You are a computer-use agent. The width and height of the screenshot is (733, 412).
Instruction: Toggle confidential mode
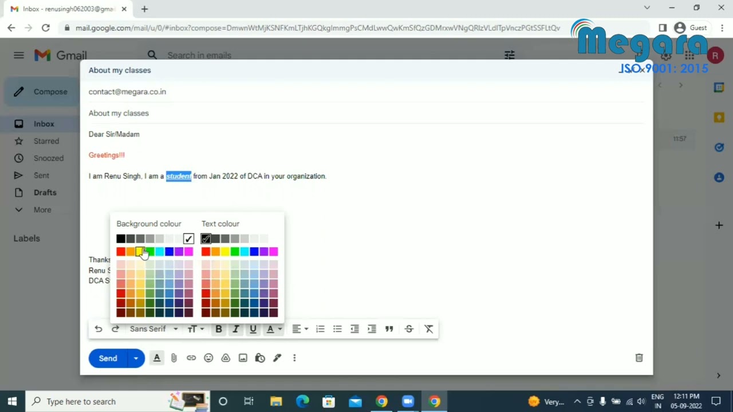coord(260,358)
